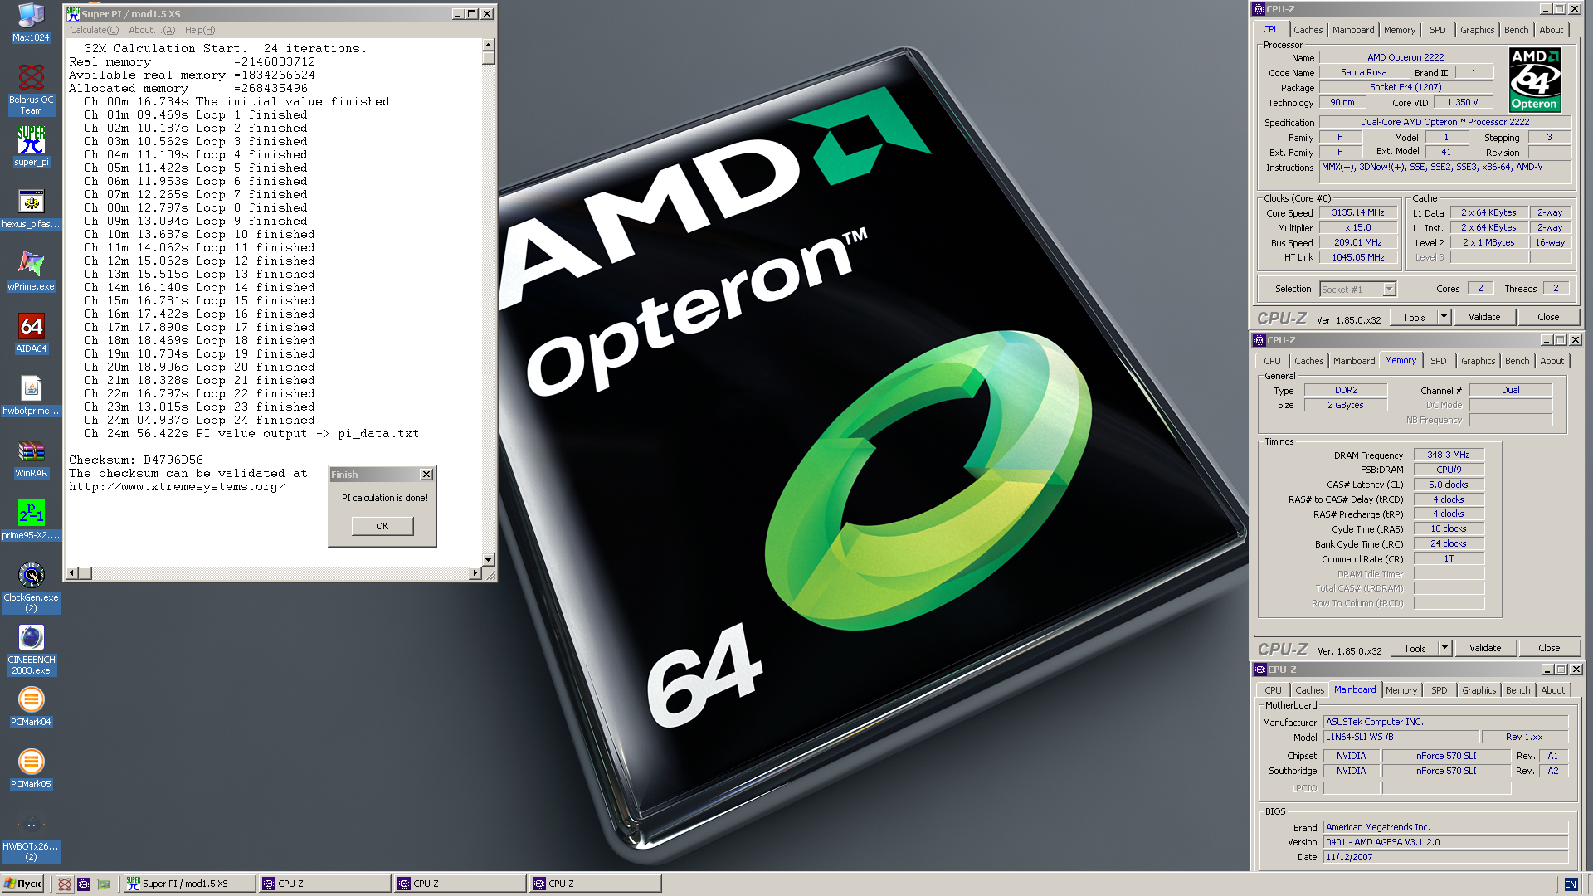This screenshot has height=896, width=1593.
Task: Launch super_pi from the desktop
Action: [x=31, y=146]
